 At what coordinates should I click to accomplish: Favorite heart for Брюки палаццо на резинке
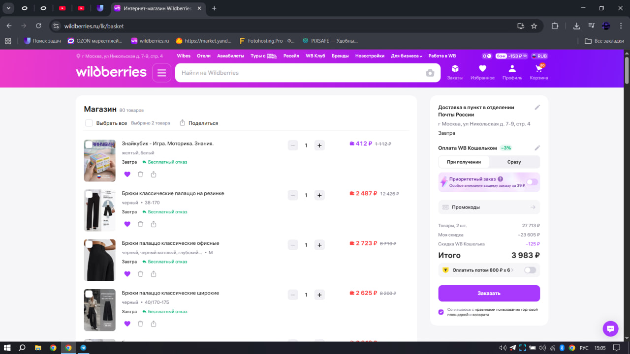click(x=127, y=224)
